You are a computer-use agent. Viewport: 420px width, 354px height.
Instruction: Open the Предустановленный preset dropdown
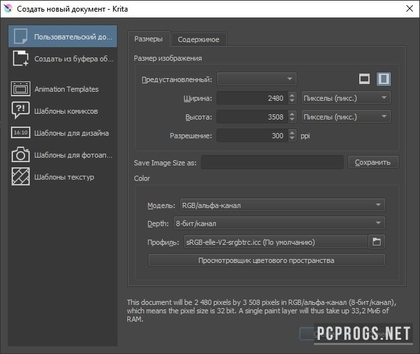(257, 79)
